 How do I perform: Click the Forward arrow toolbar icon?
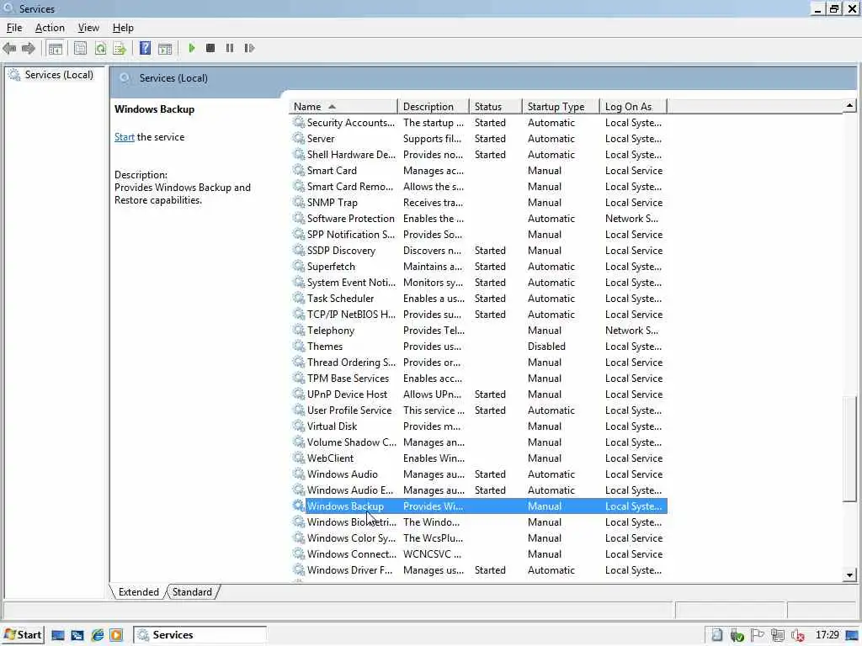pyautogui.click(x=28, y=48)
